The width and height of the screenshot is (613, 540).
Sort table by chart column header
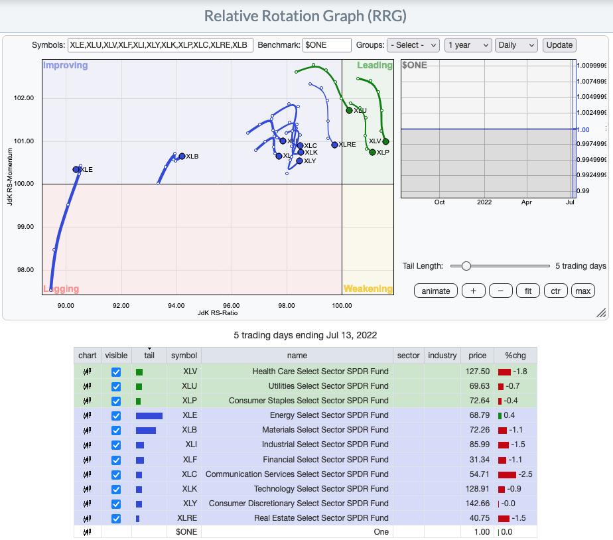click(x=87, y=356)
